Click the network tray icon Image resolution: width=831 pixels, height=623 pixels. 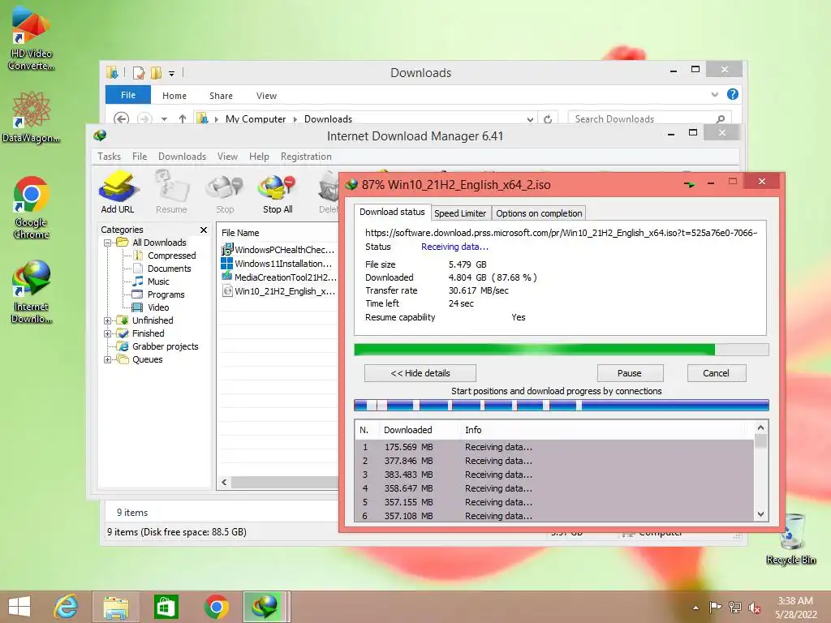(735, 608)
